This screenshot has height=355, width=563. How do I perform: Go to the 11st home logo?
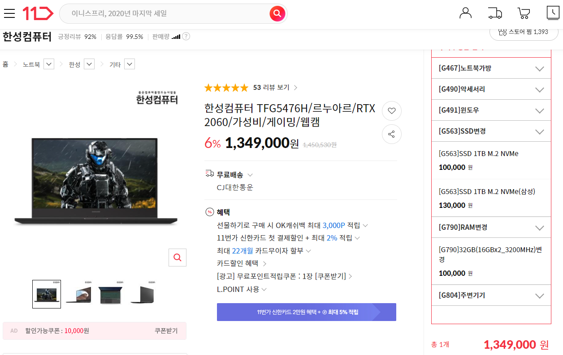(38, 13)
